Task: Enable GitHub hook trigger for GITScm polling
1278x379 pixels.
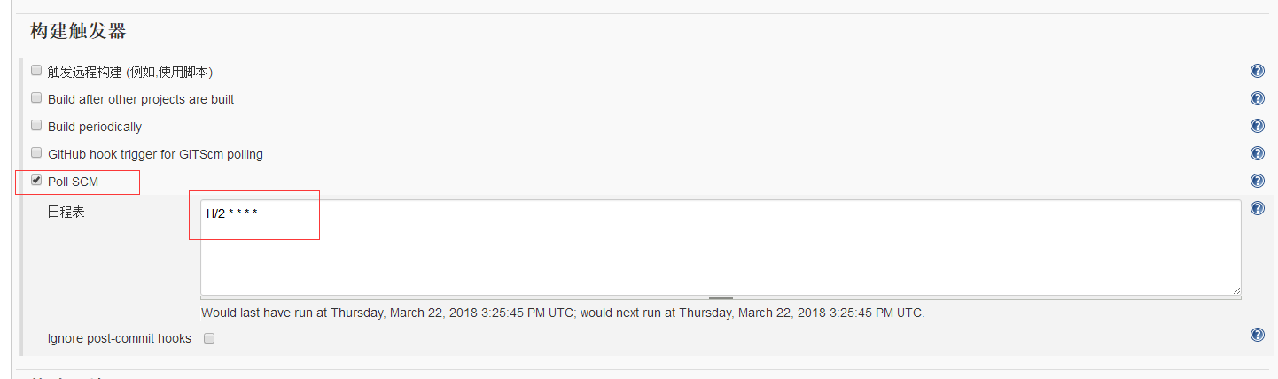Action: pos(36,153)
